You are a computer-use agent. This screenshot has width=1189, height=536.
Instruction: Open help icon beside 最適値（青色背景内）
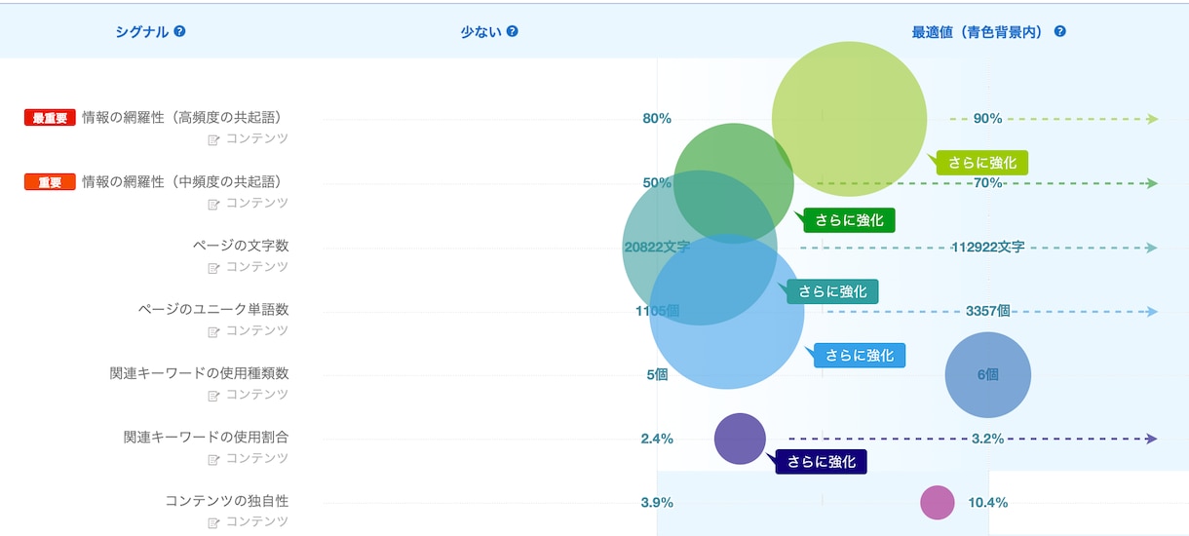[1059, 31]
